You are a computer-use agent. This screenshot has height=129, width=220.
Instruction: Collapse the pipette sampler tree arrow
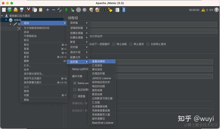[10, 24]
